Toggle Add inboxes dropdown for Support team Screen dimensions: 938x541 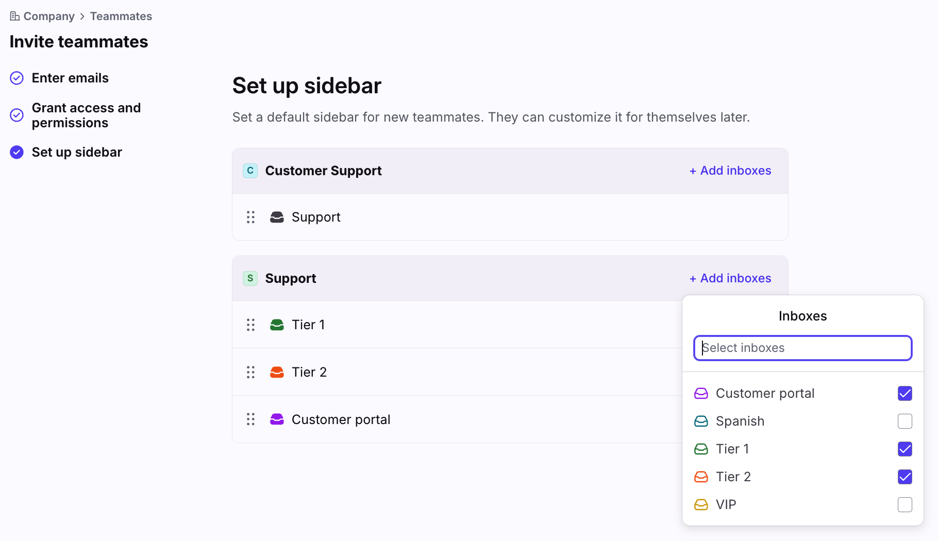point(730,278)
